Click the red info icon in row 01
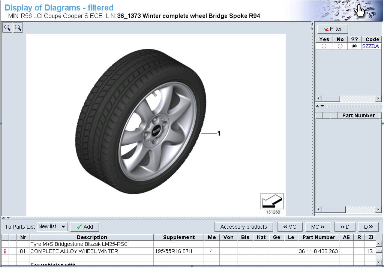The image size is (384, 268). coord(5,252)
